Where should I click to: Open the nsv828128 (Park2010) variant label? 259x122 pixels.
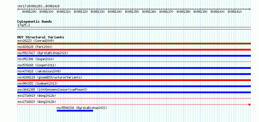[x=35, y=47]
